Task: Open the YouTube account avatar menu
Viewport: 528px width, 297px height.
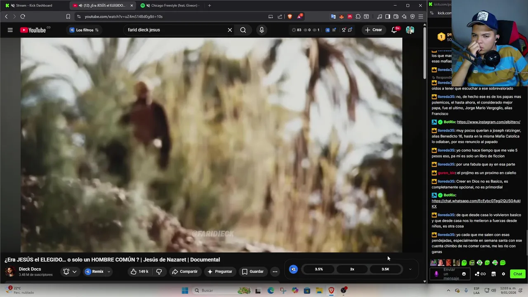Action: [410, 30]
